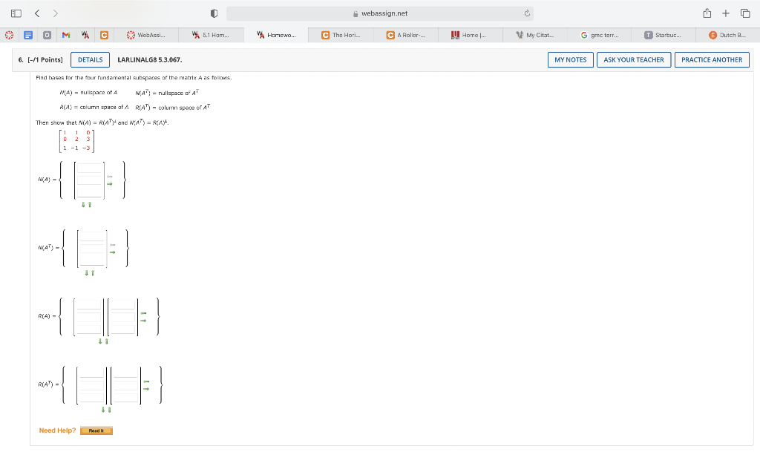Click ASK YOUR TEACHER button
The width and height of the screenshot is (760, 475).
click(x=633, y=59)
